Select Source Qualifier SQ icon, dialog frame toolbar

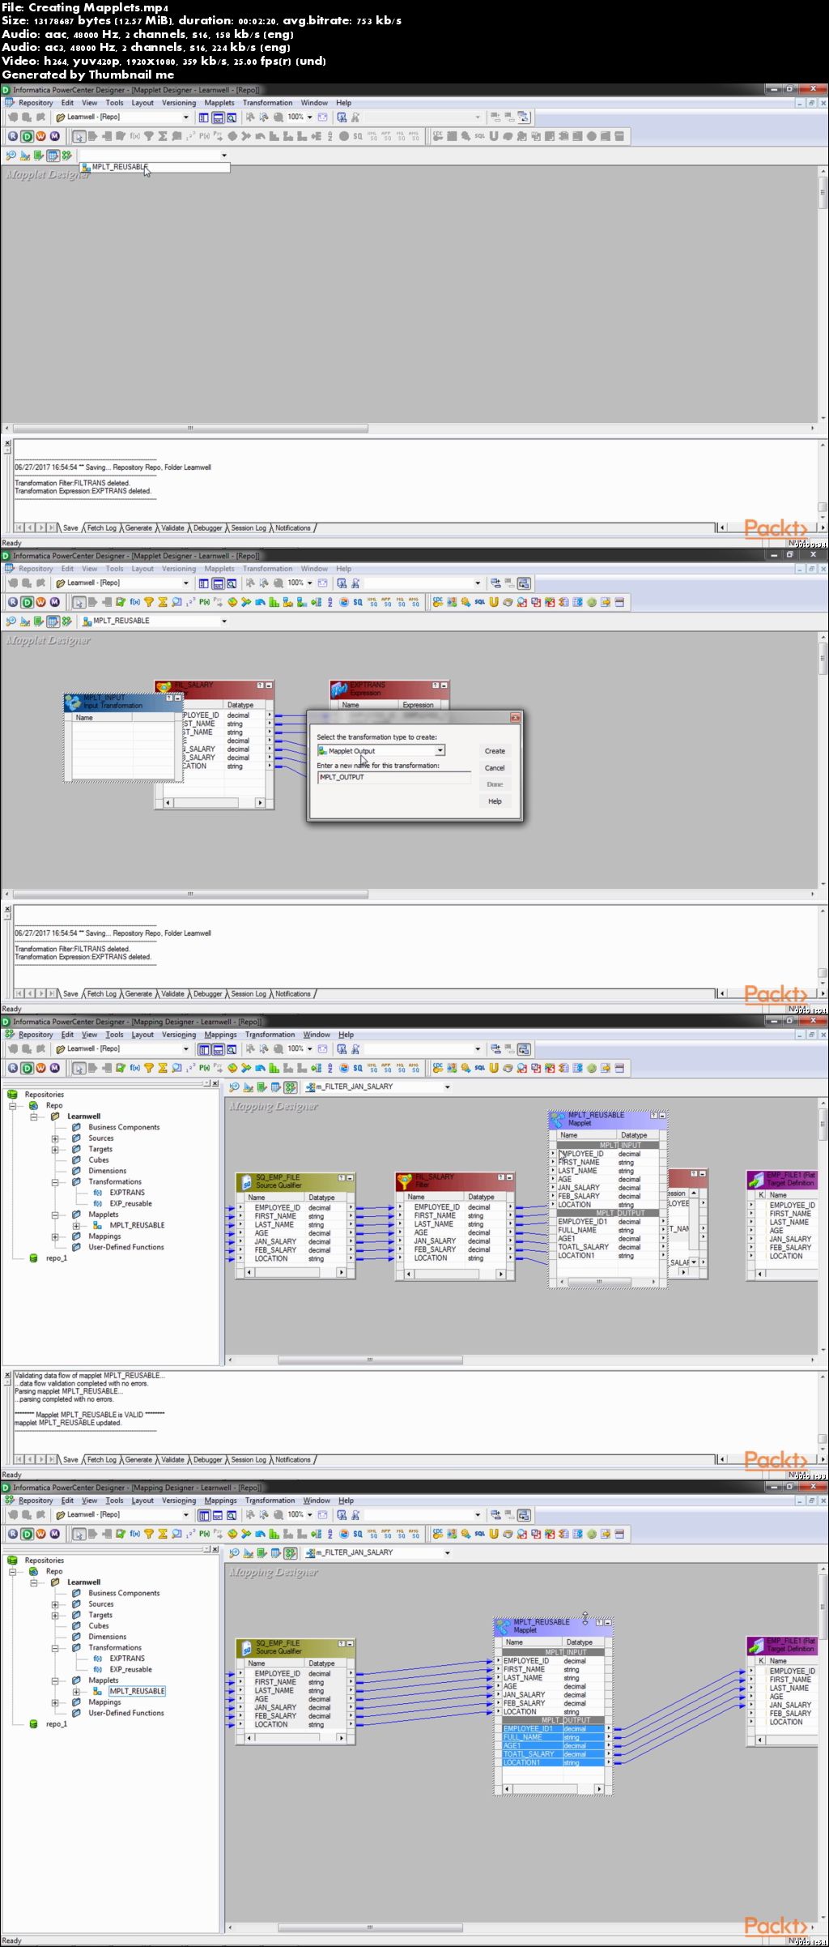coord(357,602)
